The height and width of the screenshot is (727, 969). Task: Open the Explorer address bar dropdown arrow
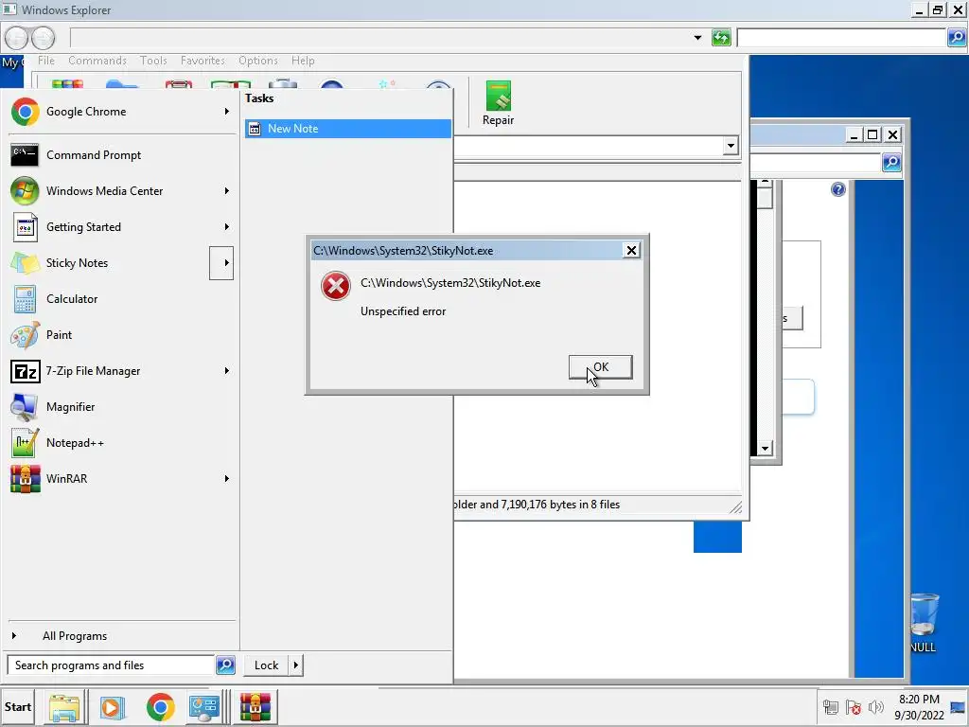pos(697,38)
